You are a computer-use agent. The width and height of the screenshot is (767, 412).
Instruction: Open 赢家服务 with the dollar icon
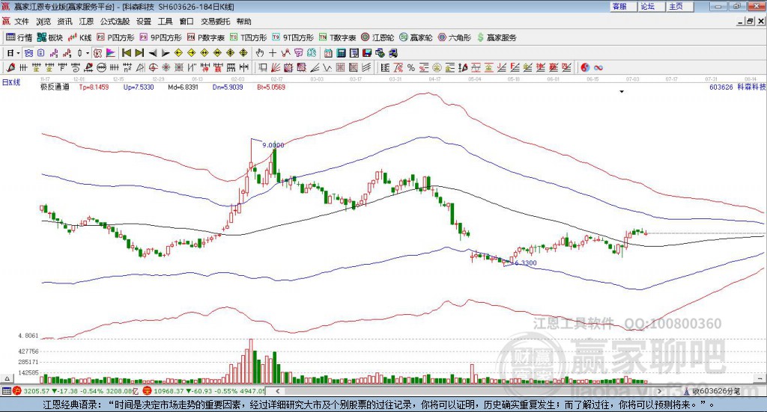497,37
